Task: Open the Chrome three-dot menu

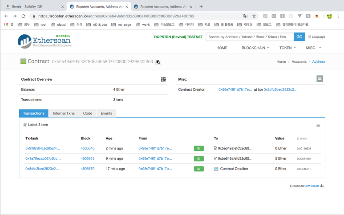Action: (x=338, y=16)
